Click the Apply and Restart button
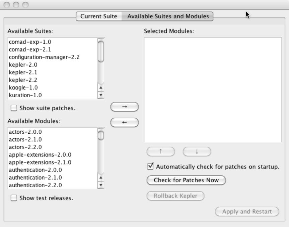 (247, 212)
